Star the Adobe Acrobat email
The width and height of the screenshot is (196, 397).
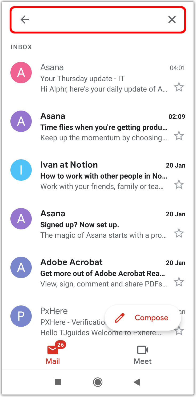[x=179, y=282]
